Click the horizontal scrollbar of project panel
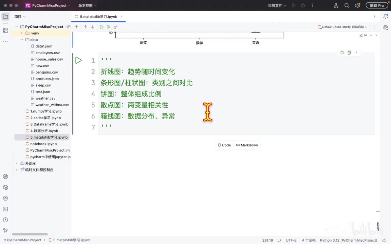Image resolution: width=391 pixels, height=244 pixels. (30, 234)
